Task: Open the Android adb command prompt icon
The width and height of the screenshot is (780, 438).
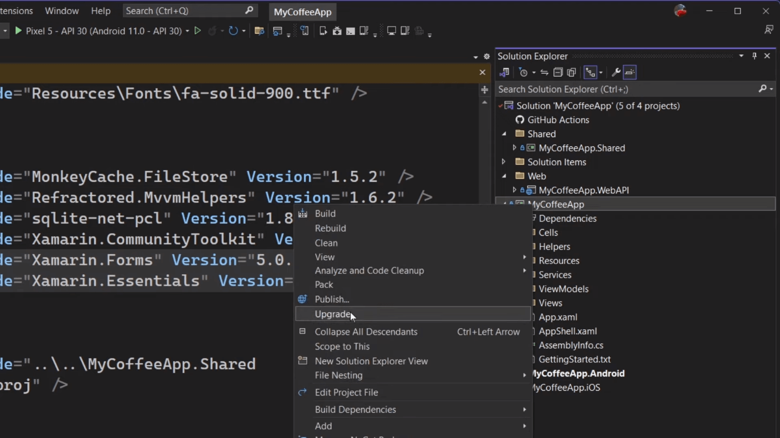Action: pyautogui.click(x=350, y=31)
